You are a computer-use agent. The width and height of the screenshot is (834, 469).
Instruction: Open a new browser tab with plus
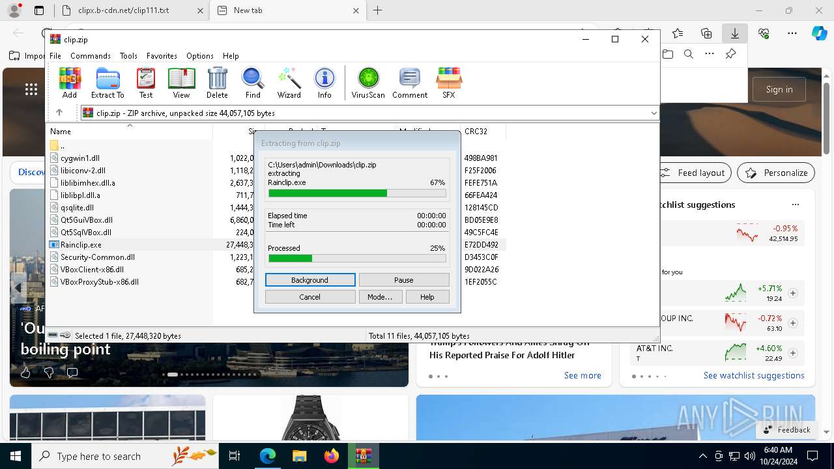tap(377, 10)
